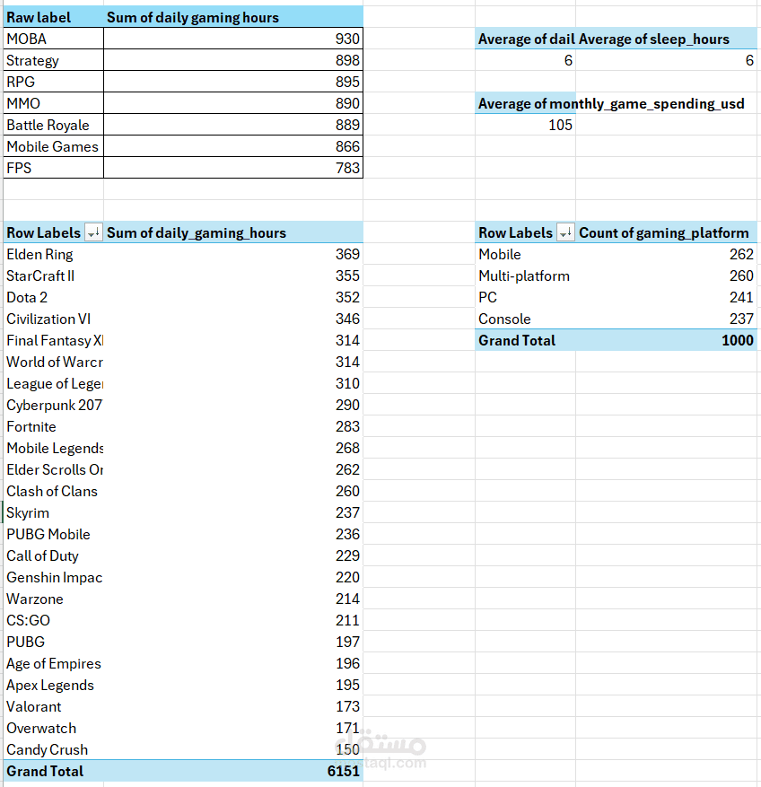Screen dimensions: 761x787
Task: Select the Mobile Games cell
Action: point(53,146)
